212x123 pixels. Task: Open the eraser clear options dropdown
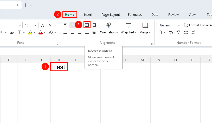(55, 32)
